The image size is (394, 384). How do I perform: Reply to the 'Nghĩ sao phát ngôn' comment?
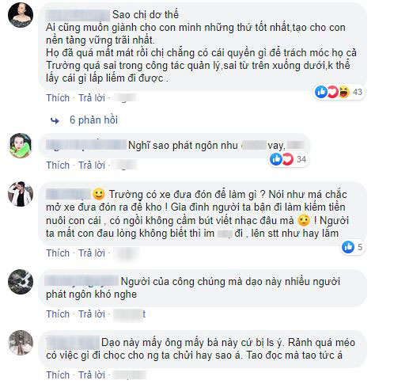tap(92, 165)
